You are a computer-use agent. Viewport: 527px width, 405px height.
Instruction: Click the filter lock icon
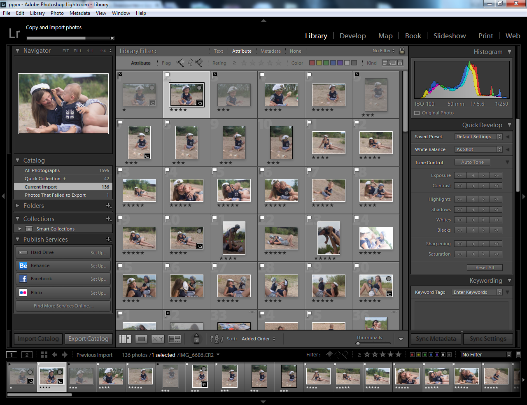pyautogui.click(x=402, y=51)
